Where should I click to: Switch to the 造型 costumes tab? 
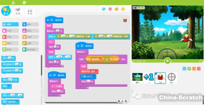tap(18, 11)
